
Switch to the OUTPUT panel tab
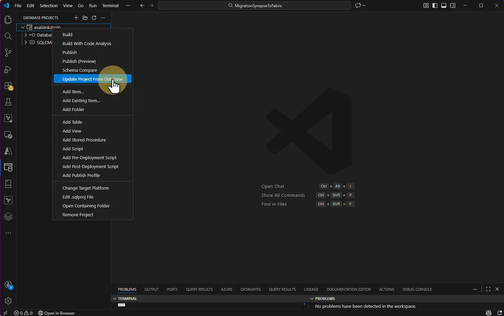coord(151,289)
